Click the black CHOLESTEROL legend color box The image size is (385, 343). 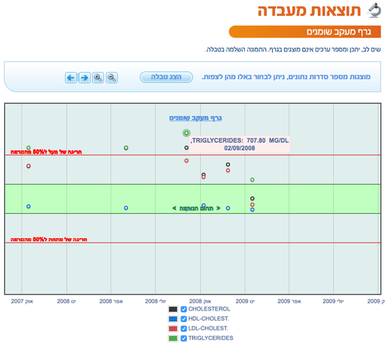coord(173,309)
